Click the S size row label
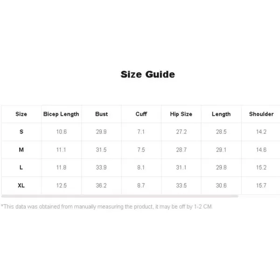 21,132
